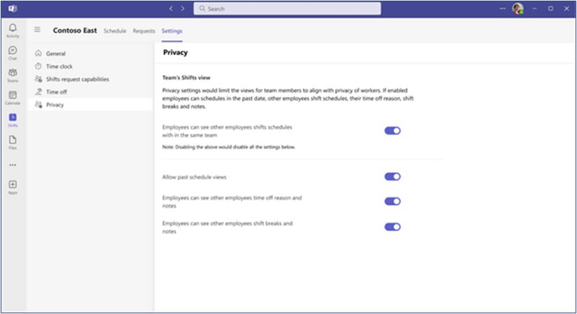This screenshot has height=314, width=577.
Task: Go back with the left arrow
Action: pos(171,9)
